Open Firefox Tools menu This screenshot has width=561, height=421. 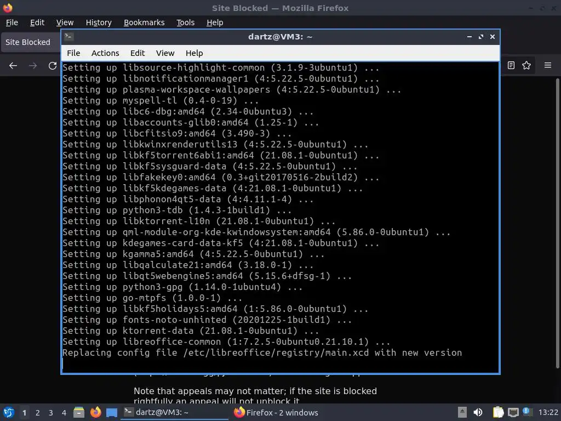pyautogui.click(x=185, y=22)
